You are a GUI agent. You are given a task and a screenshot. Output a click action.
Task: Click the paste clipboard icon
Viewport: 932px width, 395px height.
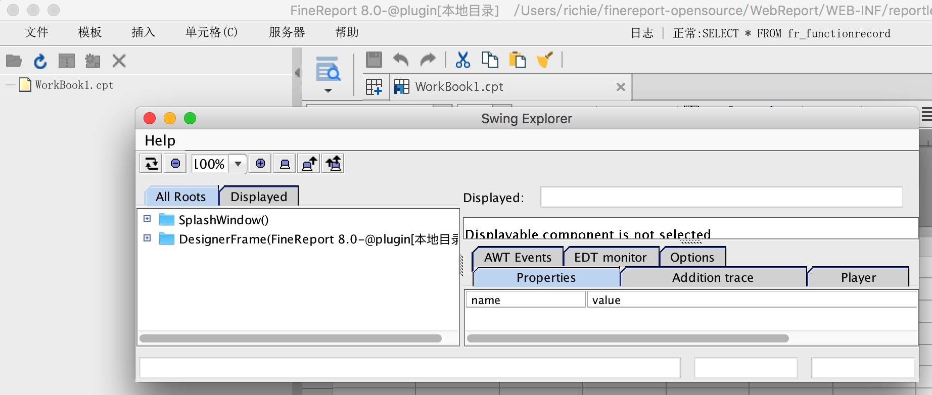tap(517, 60)
